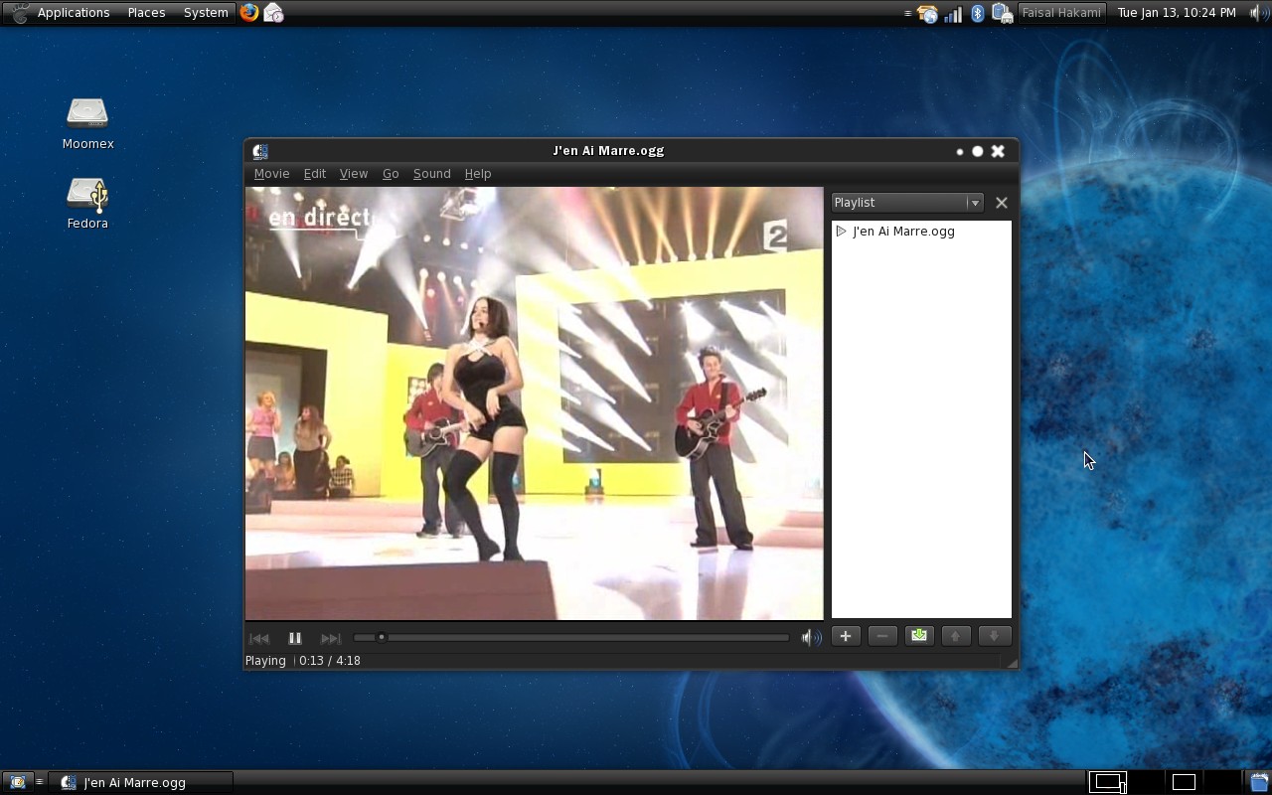Click the 0:13 / 4:18 time readout
This screenshot has height=795, width=1272.
point(330,661)
